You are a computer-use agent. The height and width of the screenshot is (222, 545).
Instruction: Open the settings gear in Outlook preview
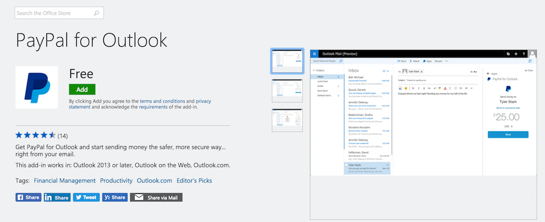pyautogui.click(x=516, y=54)
